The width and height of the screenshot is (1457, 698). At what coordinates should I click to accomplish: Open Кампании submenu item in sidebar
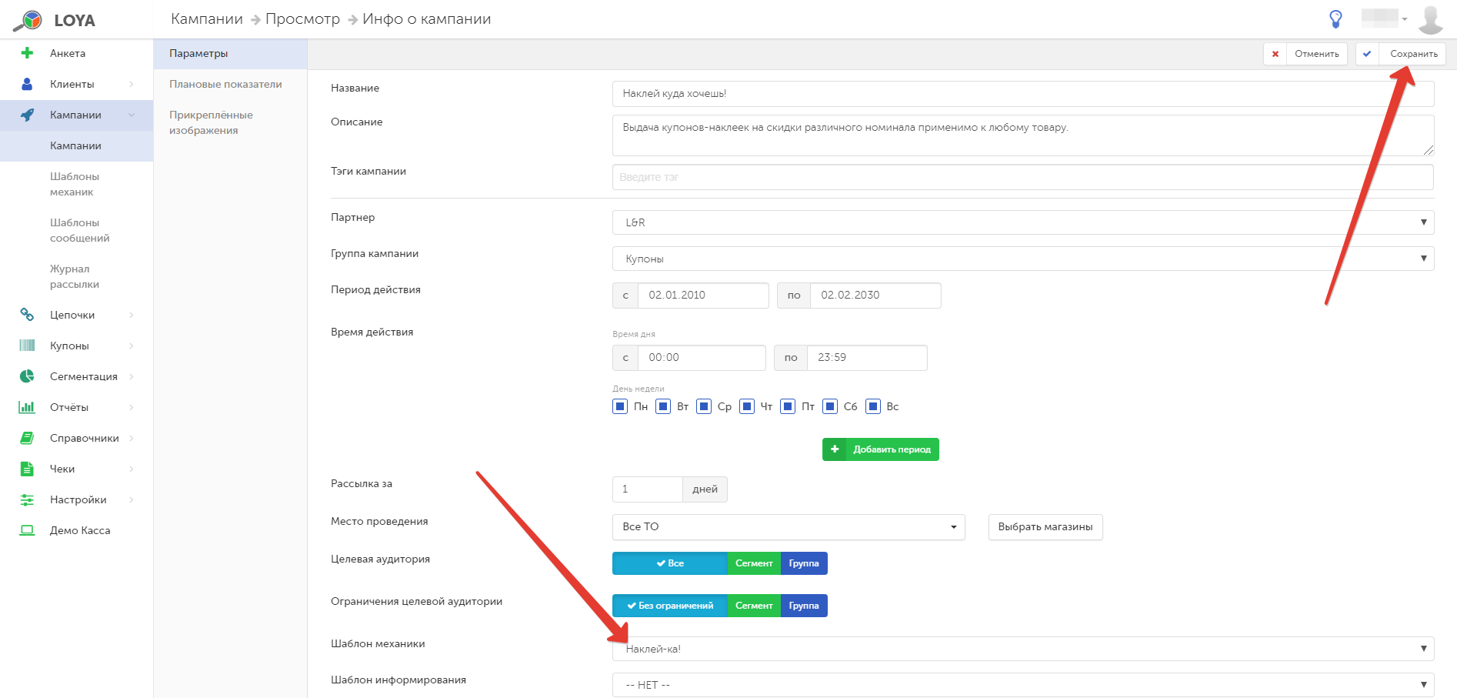76,146
